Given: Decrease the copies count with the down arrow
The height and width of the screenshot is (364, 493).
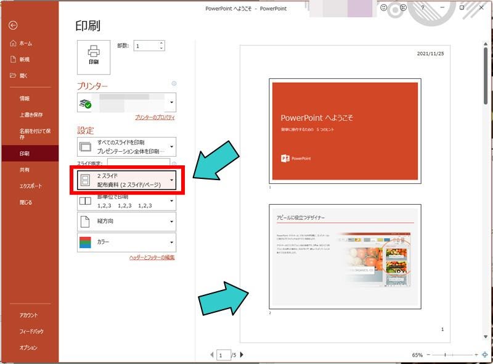Looking at the screenshot, I should click(161, 48).
